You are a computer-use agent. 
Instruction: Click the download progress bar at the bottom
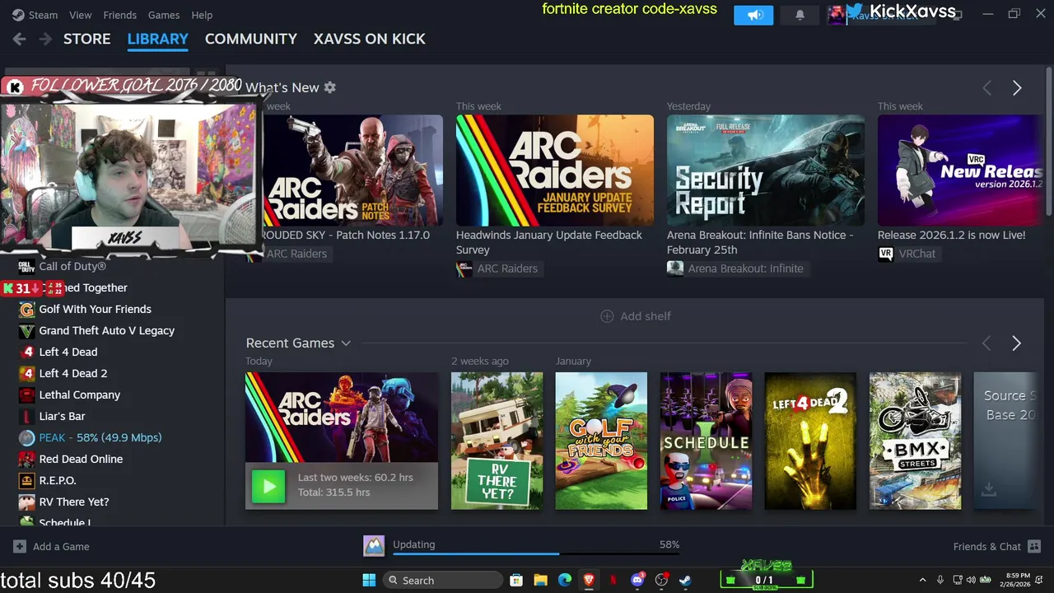click(536, 555)
